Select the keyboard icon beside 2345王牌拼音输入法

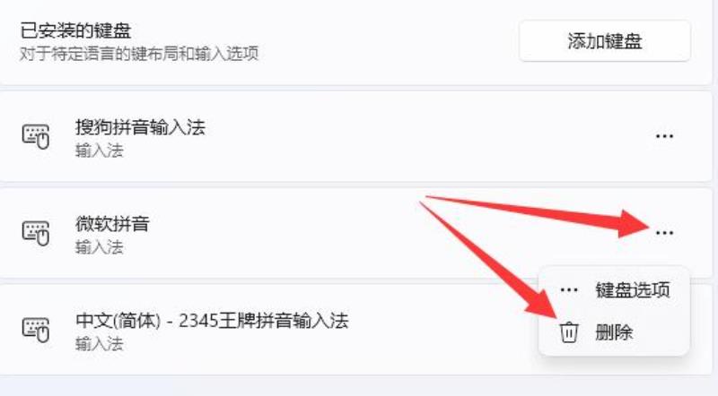pyautogui.click(x=36, y=330)
